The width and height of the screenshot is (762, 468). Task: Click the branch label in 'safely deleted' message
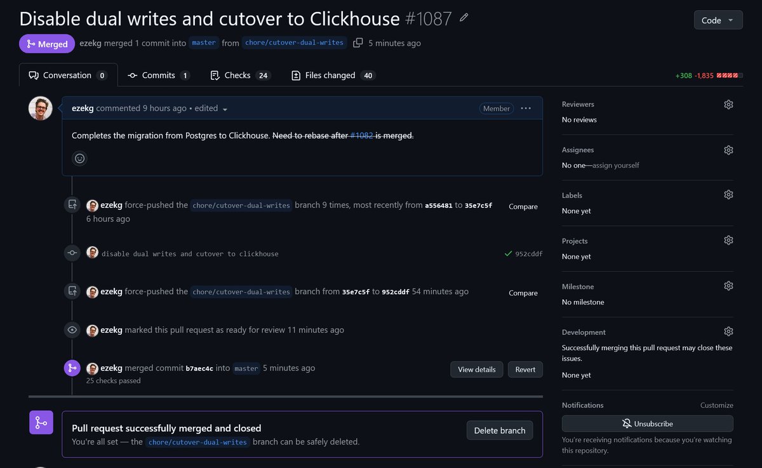(197, 442)
